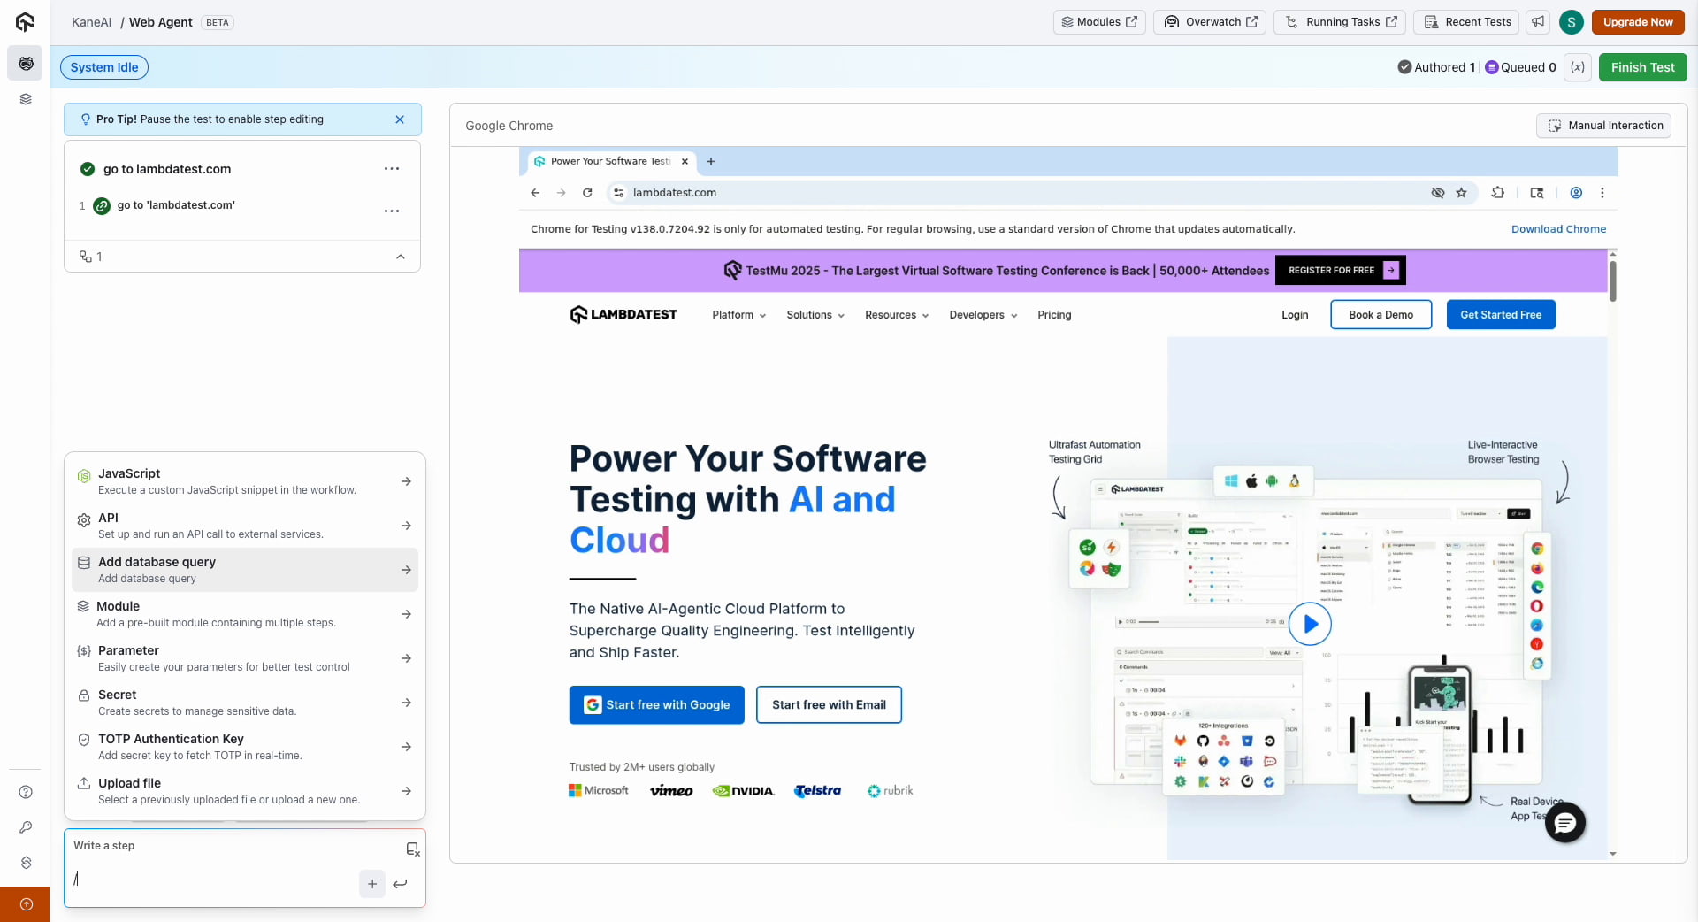Click the KaneAI logo in top left
1698x922 pixels.
pos(24,22)
